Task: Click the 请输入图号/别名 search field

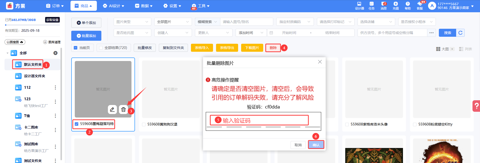Action: coord(246,22)
